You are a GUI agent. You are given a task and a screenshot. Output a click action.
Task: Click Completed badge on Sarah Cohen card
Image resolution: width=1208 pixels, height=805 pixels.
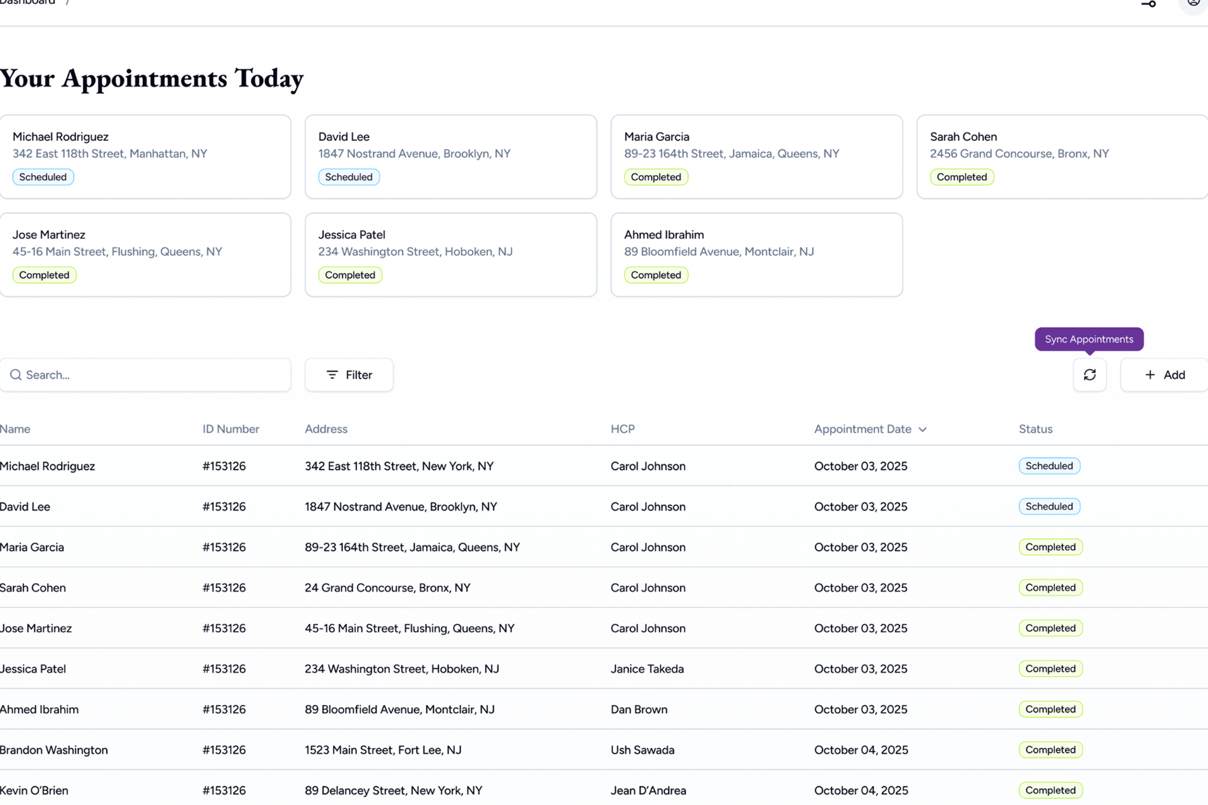(x=962, y=177)
